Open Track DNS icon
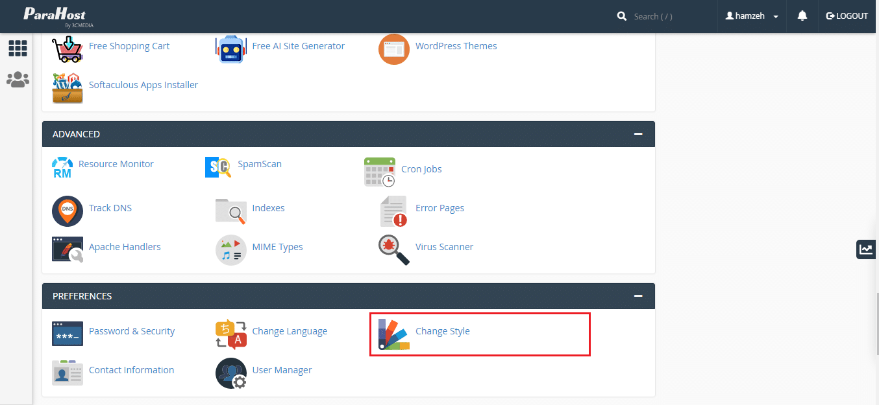Viewport: 879px width, 405px height. tap(68, 211)
